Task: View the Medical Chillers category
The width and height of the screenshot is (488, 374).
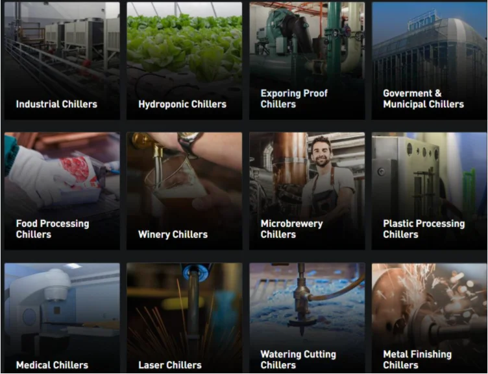Action: pos(62,318)
